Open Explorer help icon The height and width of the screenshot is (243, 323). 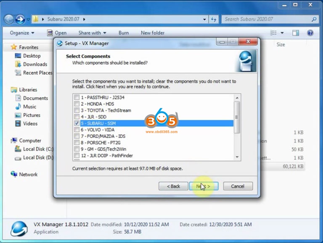(310, 33)
